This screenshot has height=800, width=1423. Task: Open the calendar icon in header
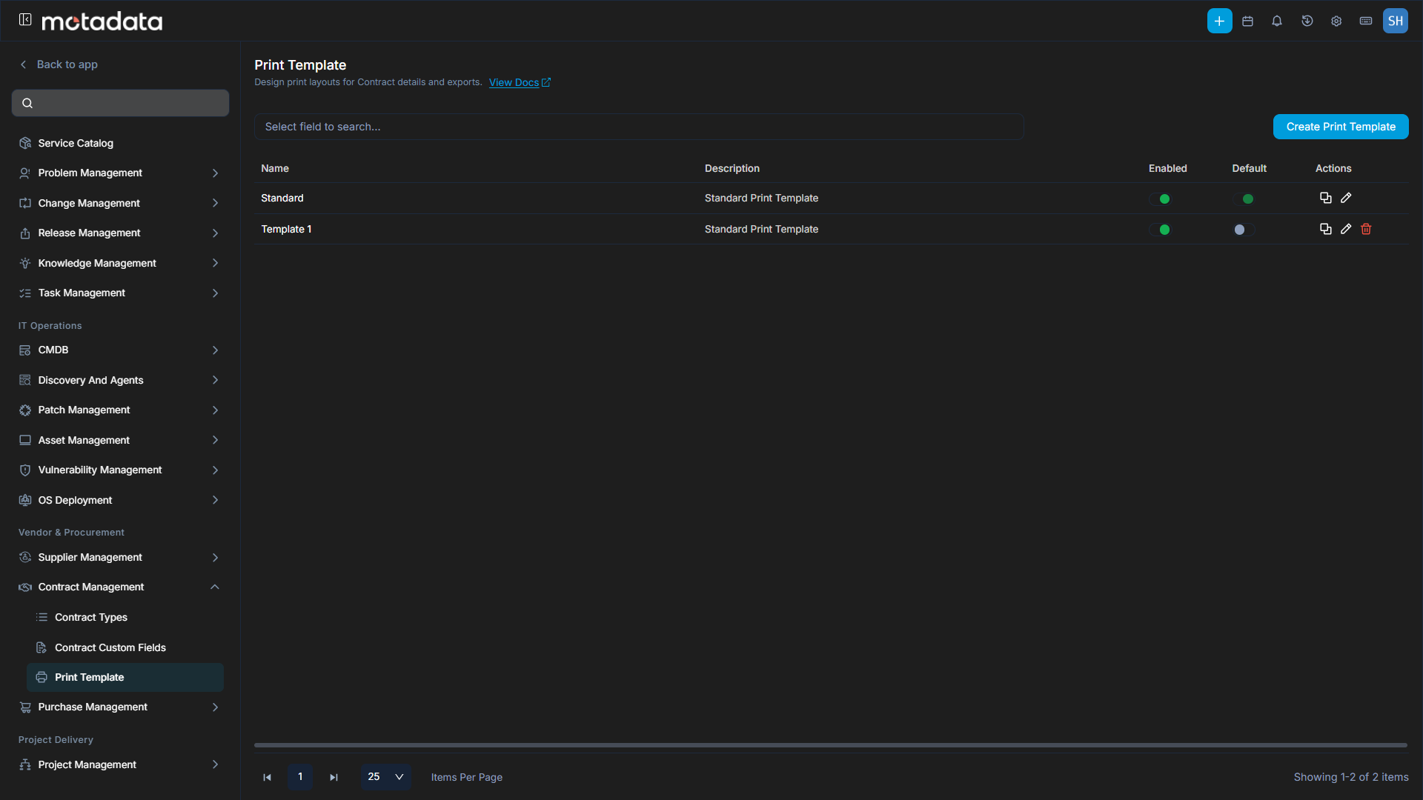[1248, 21]
